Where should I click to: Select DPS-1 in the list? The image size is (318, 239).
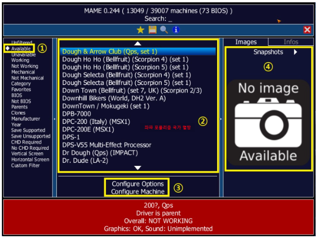pyautogui.click(x=138, y=137)
